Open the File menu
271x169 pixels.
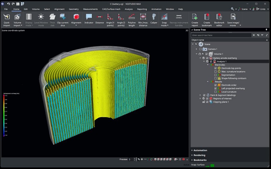pyautogui.click(x=6, y=9)
